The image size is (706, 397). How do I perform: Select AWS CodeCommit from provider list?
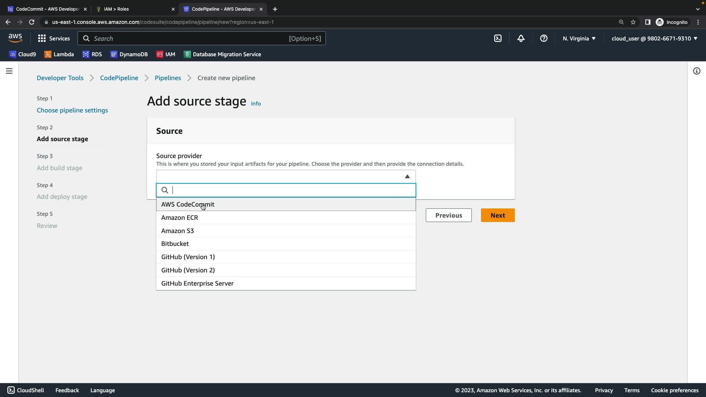tap(188, 204)
